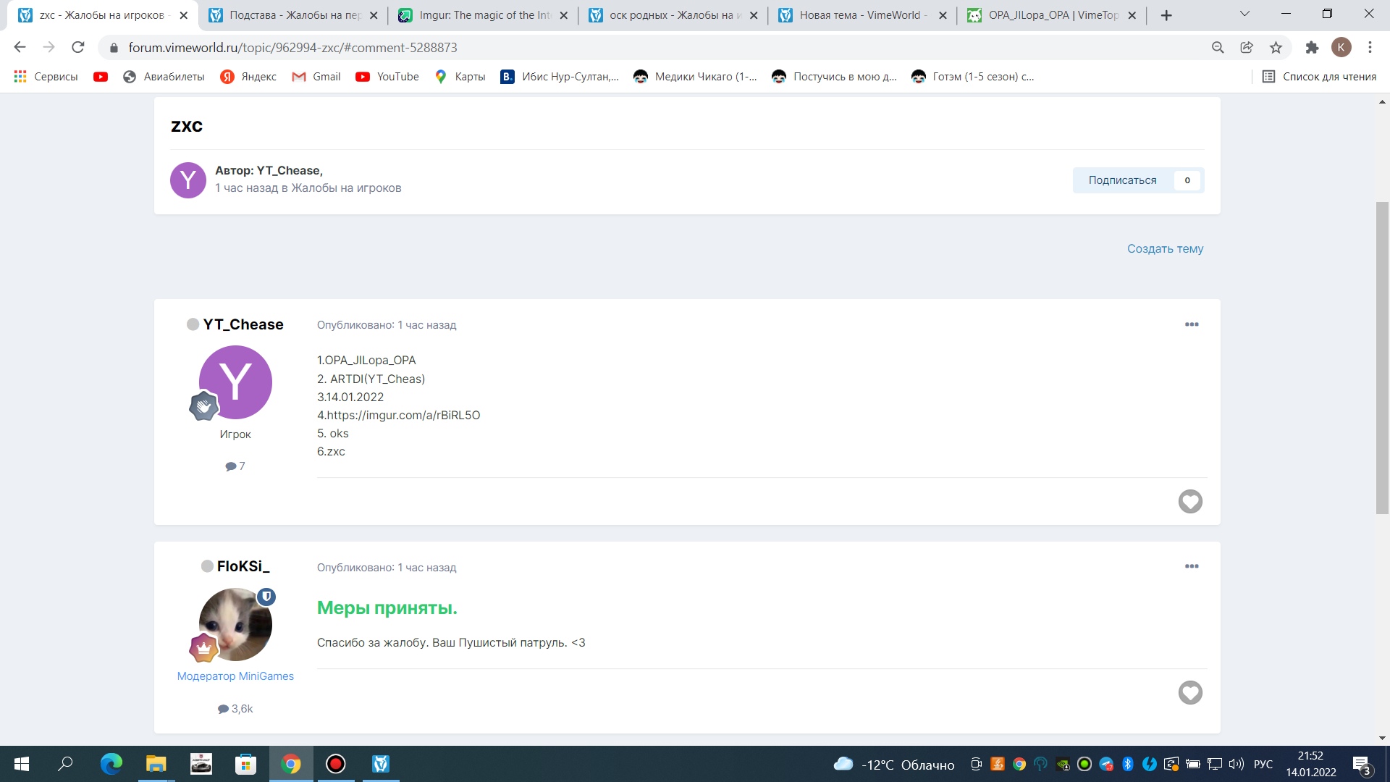1390x782 pixels.
Task: Open Chrome extensions puzzle icon
Action: point(1312,48)
